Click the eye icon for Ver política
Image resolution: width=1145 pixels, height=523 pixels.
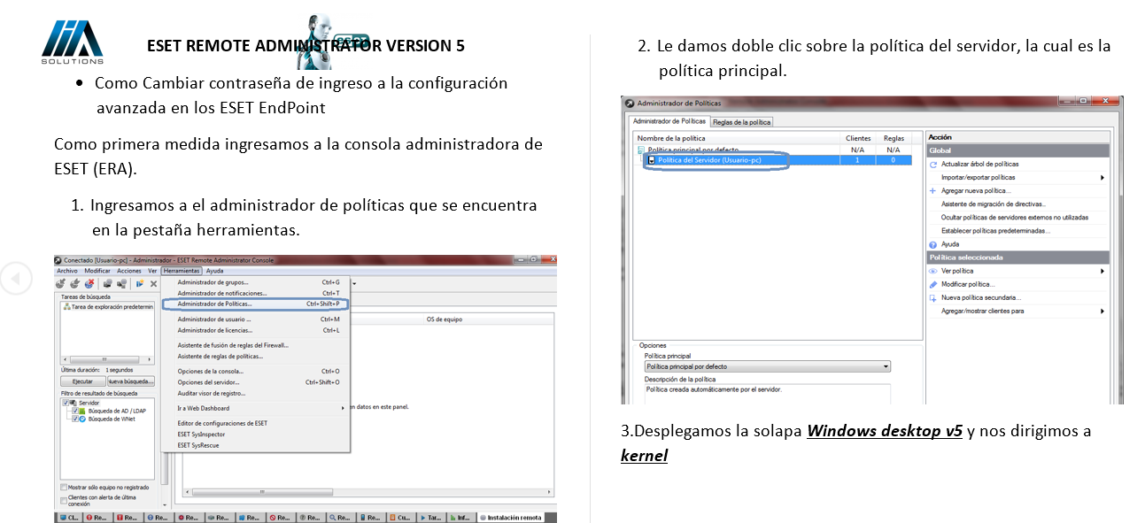tap(933, 271)
